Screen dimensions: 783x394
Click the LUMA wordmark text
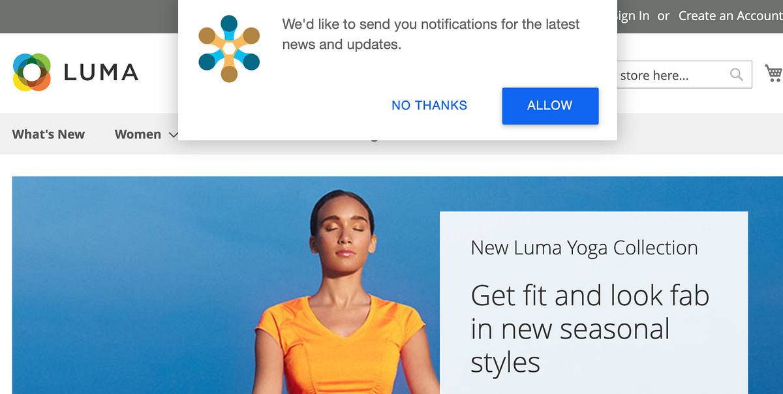(101, 72)
